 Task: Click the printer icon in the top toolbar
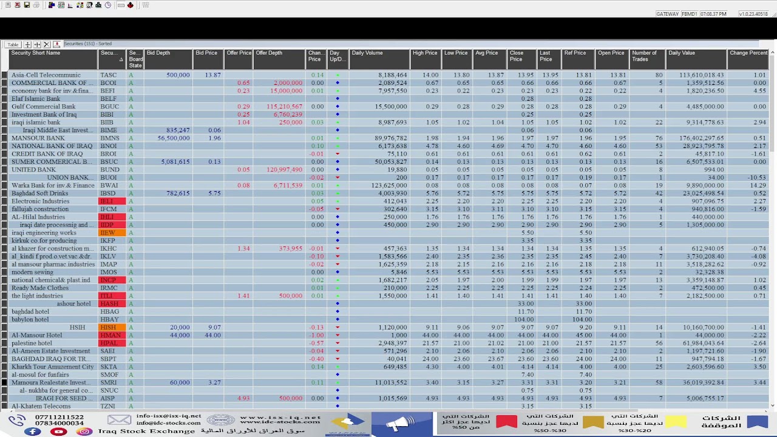[36, 5]
